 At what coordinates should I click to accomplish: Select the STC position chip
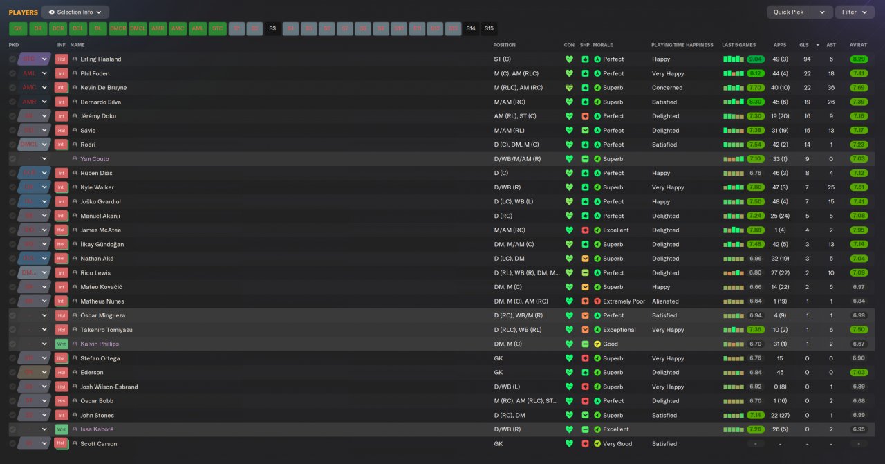point(218,28)
